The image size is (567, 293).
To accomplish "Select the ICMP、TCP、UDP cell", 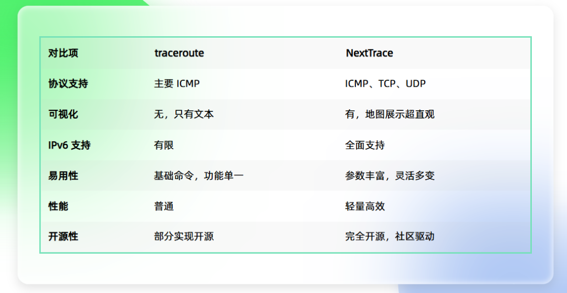I will pos(385,84).
